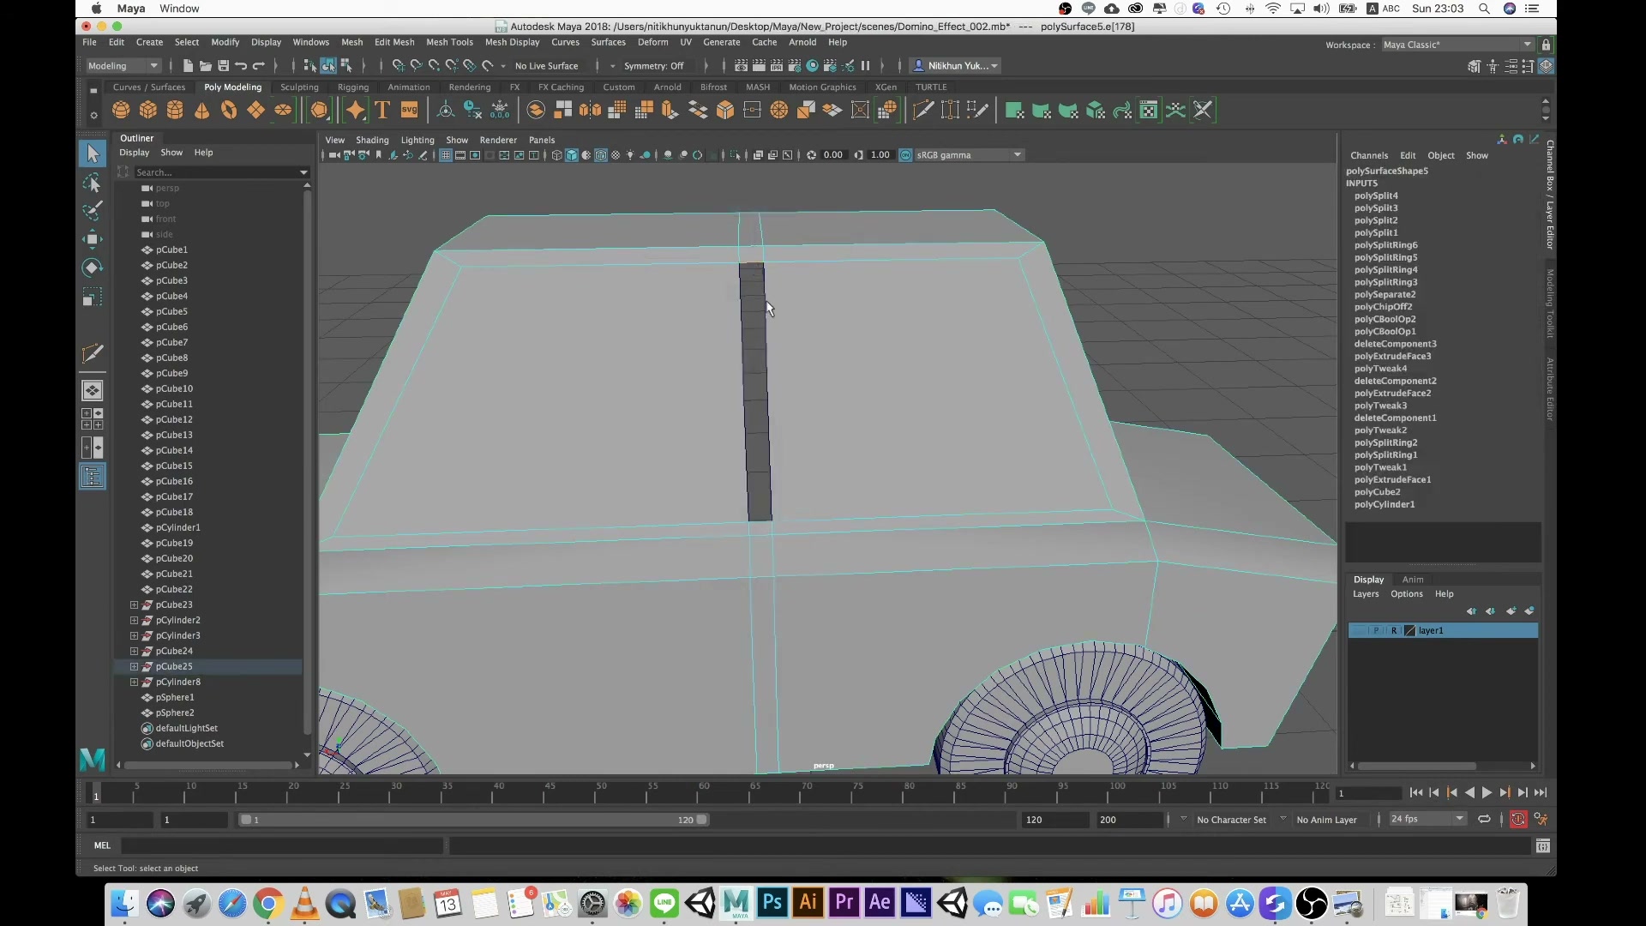Image resolution: width=1646 pixels, height=926 pixels.
Task: Click the polygon sphere shelf icon
Action: [x=121, y=110]
